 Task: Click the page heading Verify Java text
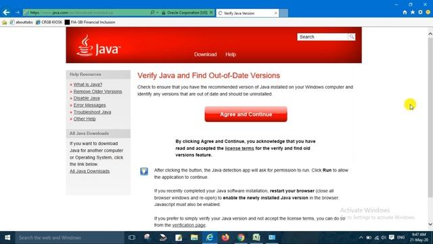(208, 75)
